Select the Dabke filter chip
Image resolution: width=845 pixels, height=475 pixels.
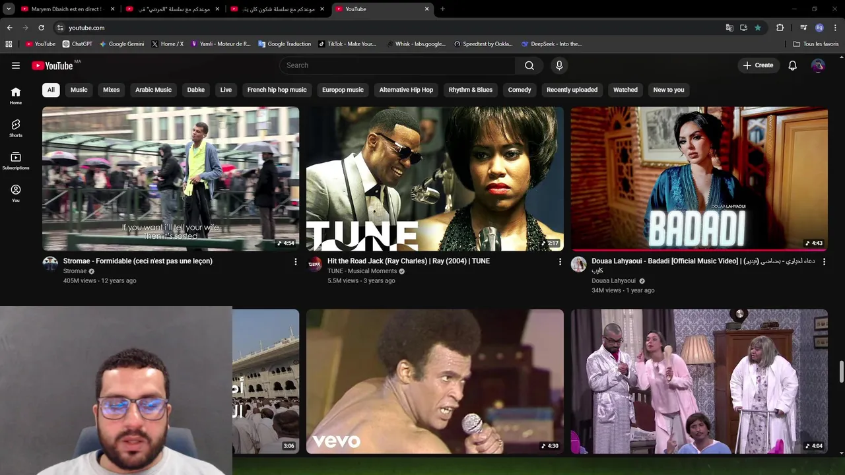click(x=196, y=90)
